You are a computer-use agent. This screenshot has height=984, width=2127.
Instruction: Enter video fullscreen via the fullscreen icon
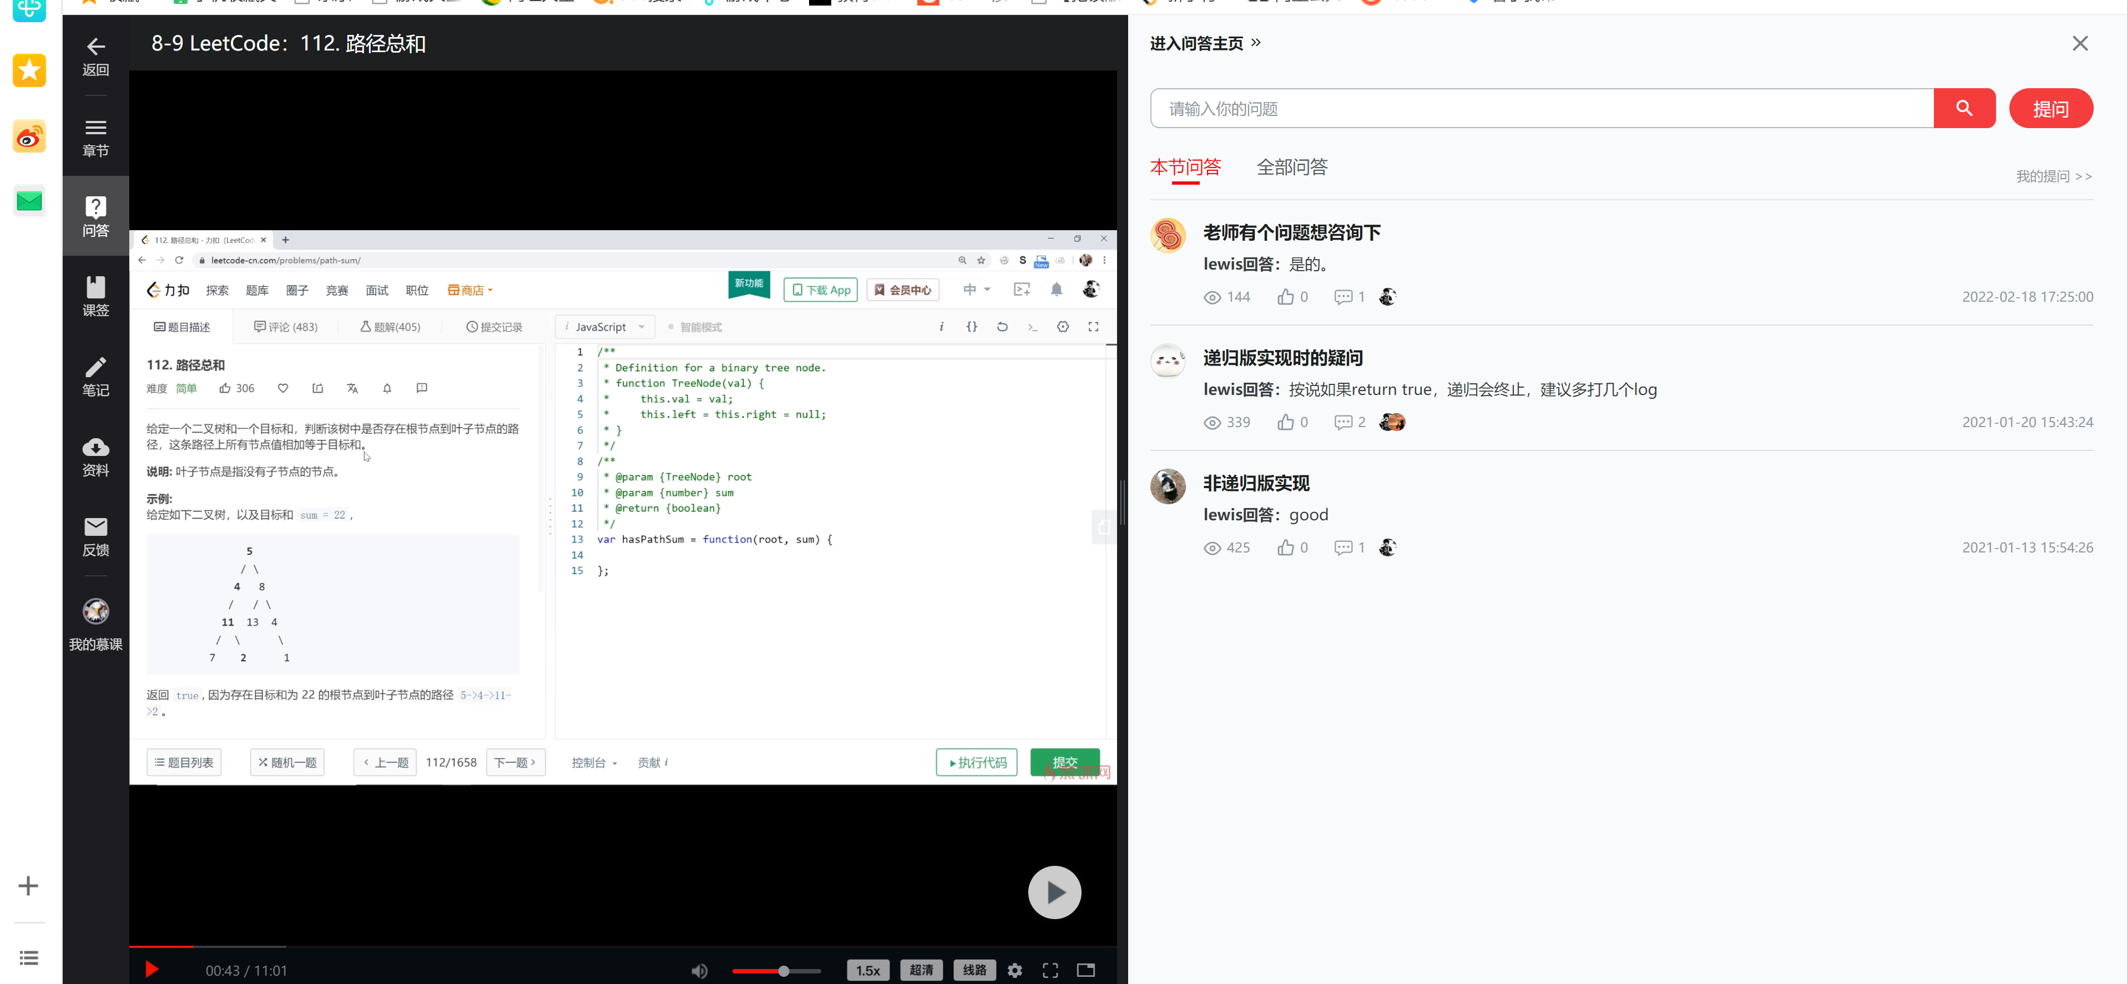(1049, 970)
